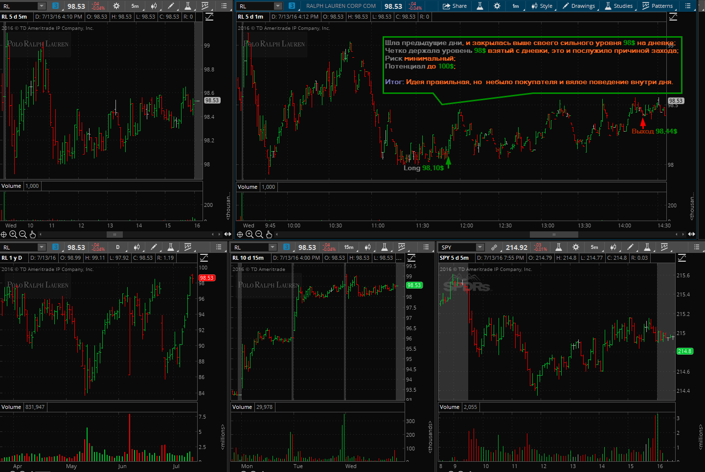Open studies flask icon in top-left RL panel
705x472 pixels.
point(187,6)
